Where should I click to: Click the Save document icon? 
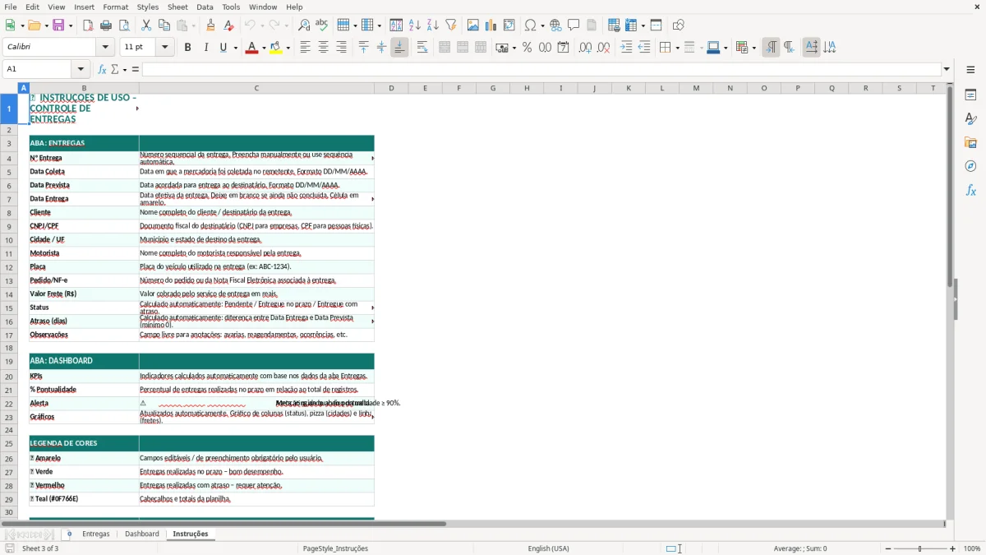(58, 25)
